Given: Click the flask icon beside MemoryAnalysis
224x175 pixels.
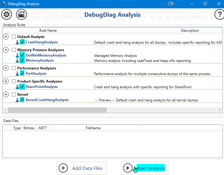Looking at the screenshot, I should pos(17,60).
